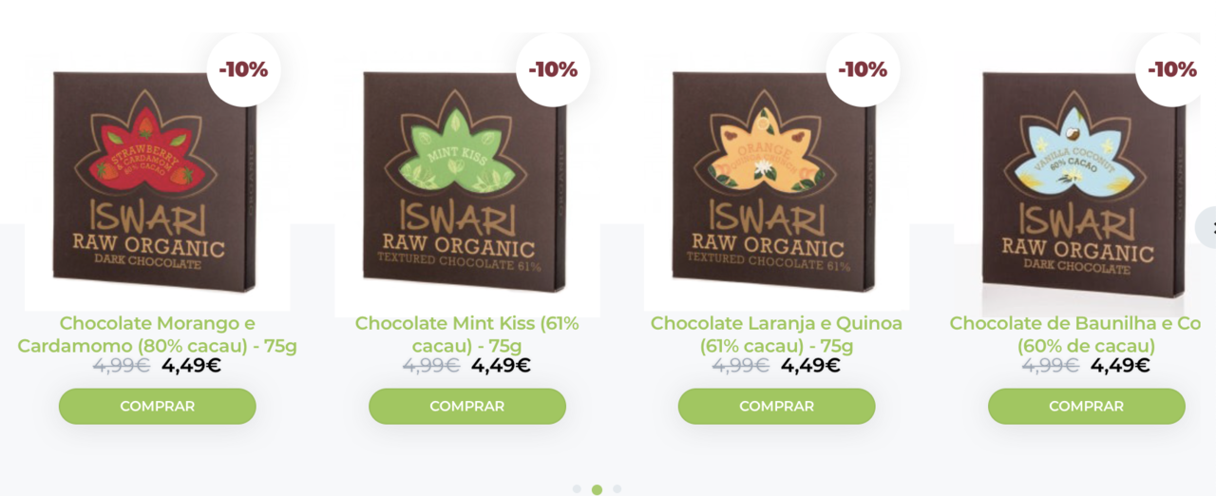Click the -10% badge on strawberry chocolate
Viewport: 1216px width, 496px height.
coord(244,69)
